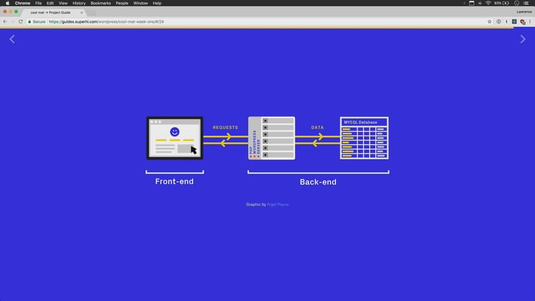Open the Wi-Fi status menu
The image size is (535, 301).
pyautogui.click(x=488, y=3)
